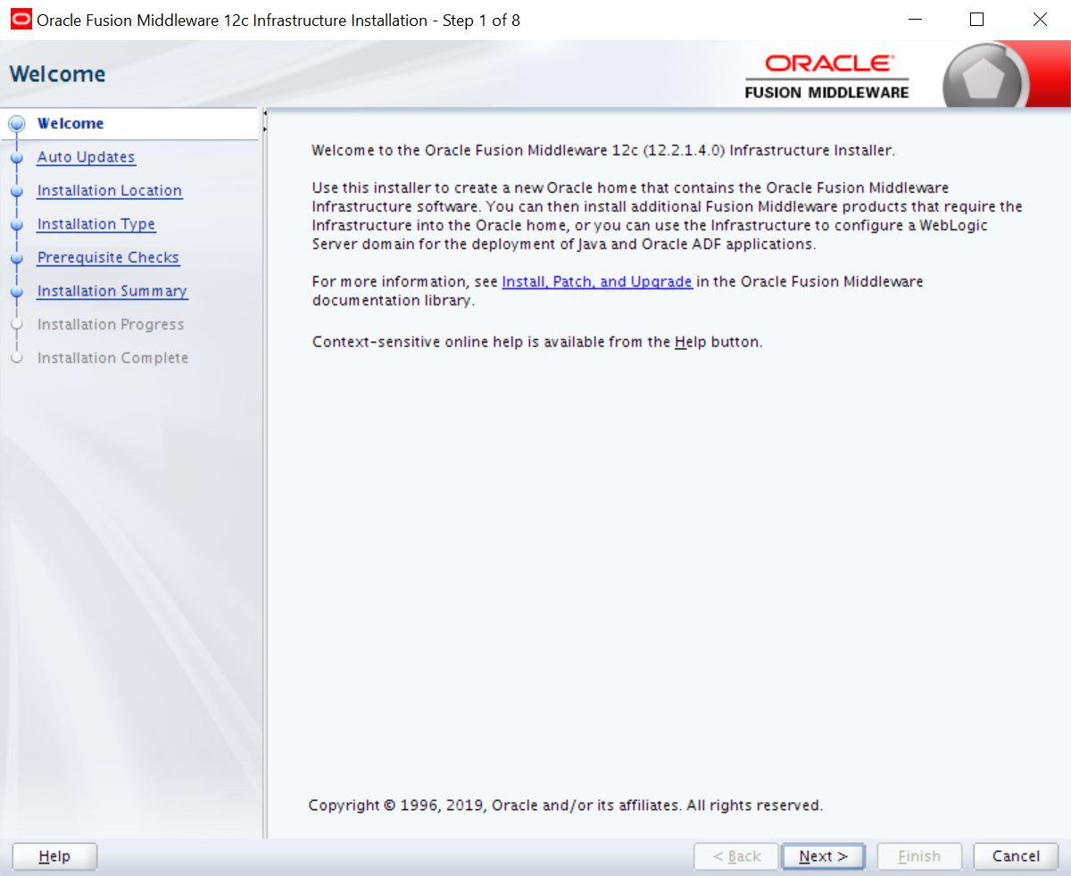Click the Installation Summary step bullet icon
Image resolution: width=1071 pixels, height=876 pixels.
pyautogui.click(x=16, y=291)
